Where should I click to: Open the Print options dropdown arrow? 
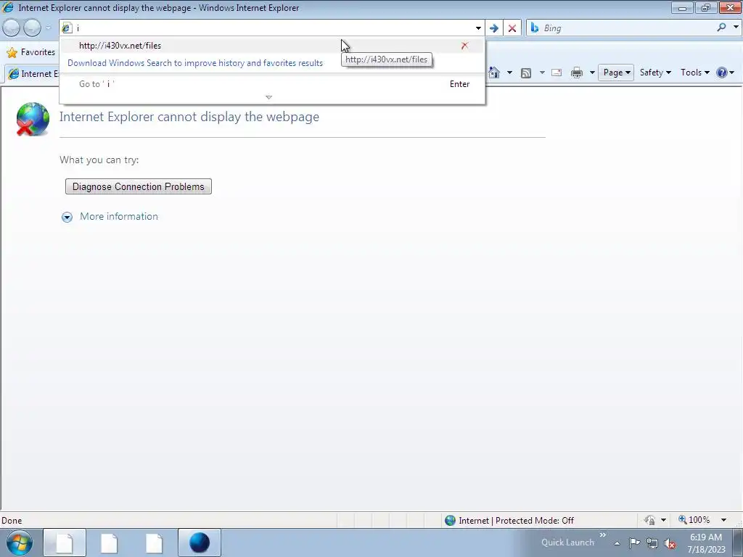click(592, 73)
